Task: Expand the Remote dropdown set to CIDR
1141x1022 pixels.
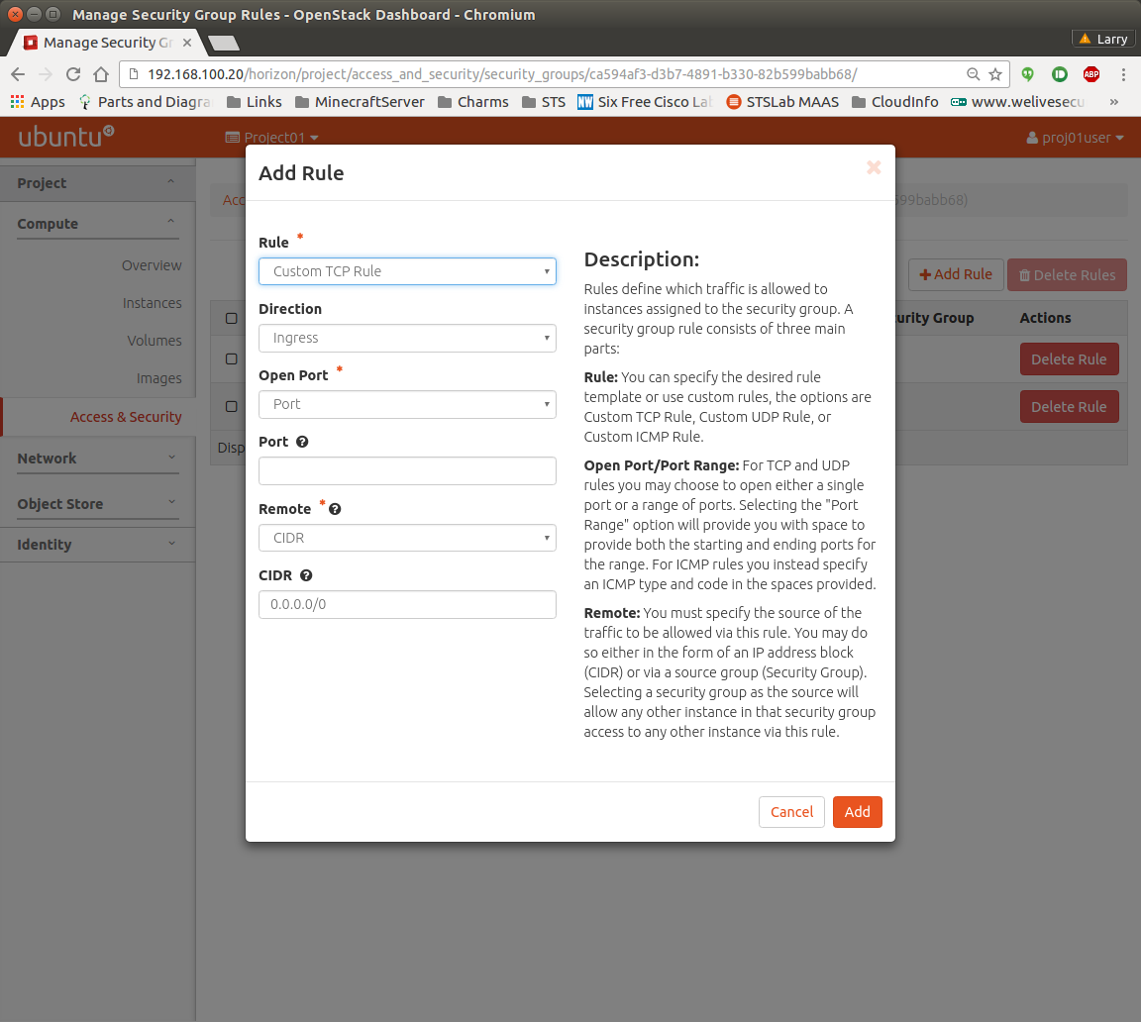Action: [x=407, y=538]
